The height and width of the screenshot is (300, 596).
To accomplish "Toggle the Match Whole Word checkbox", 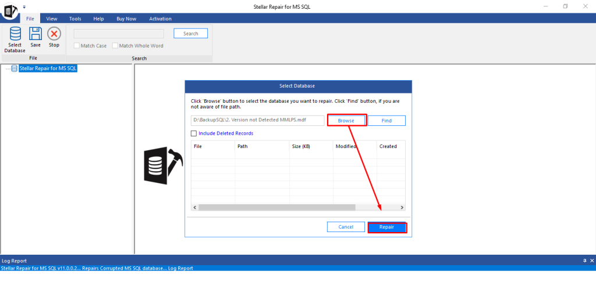I will pos(115,46).
